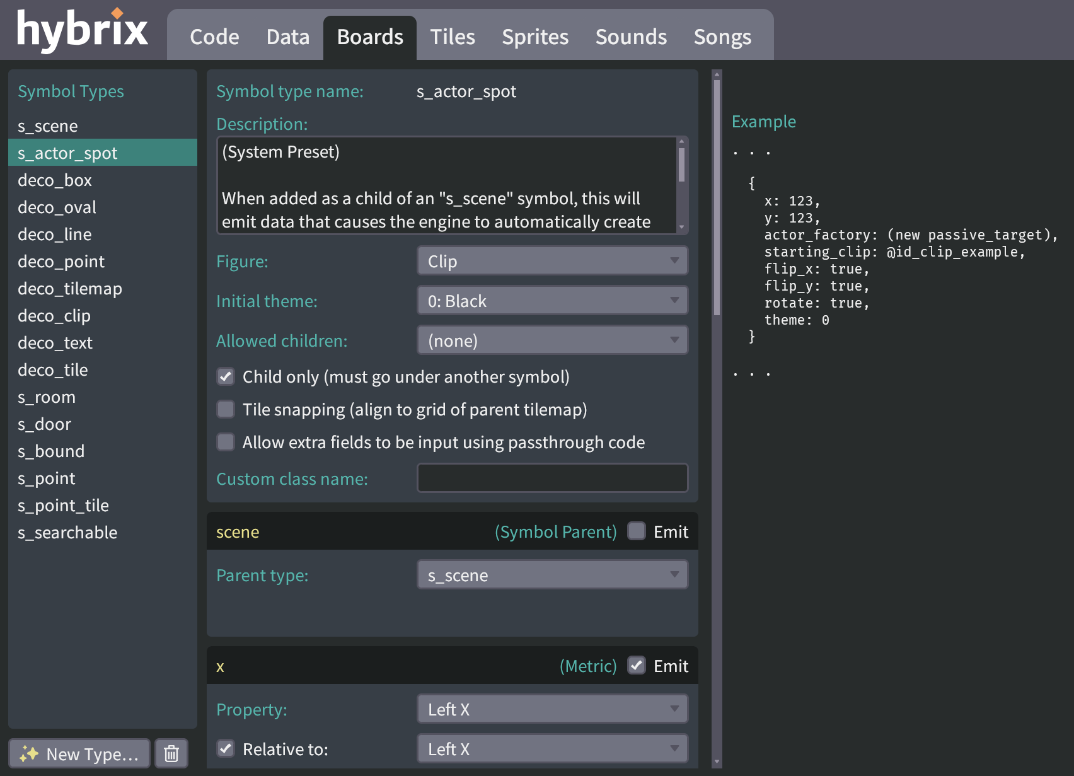Uncheck the Child only checkbox
This screenshot has width=1074, height=776.
point(225,376)
